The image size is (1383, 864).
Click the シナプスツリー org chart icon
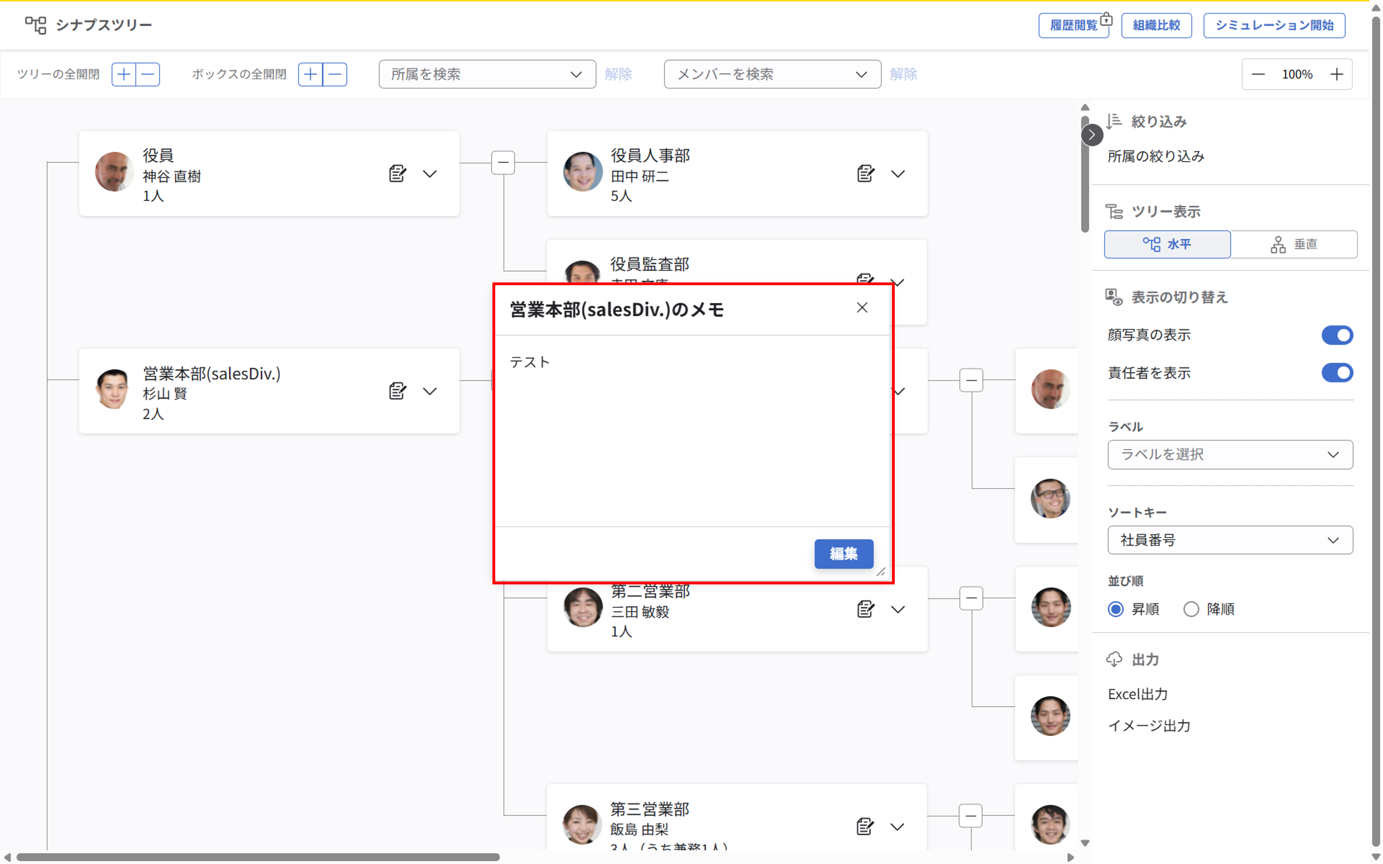35,24
